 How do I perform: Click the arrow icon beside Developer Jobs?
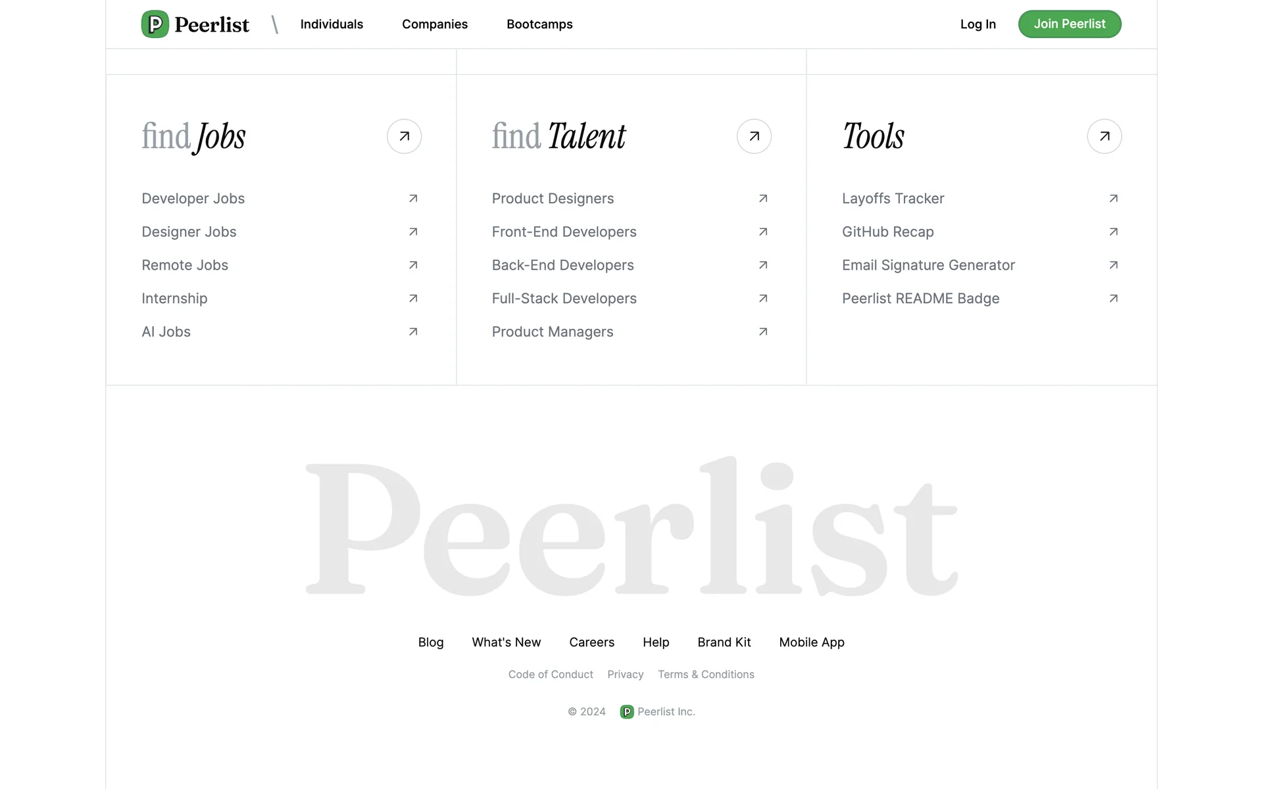point(413,199)
